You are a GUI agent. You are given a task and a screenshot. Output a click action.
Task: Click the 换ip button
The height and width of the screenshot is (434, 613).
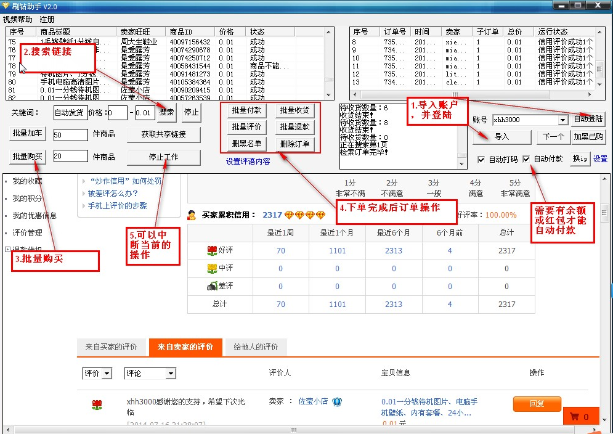580,158
